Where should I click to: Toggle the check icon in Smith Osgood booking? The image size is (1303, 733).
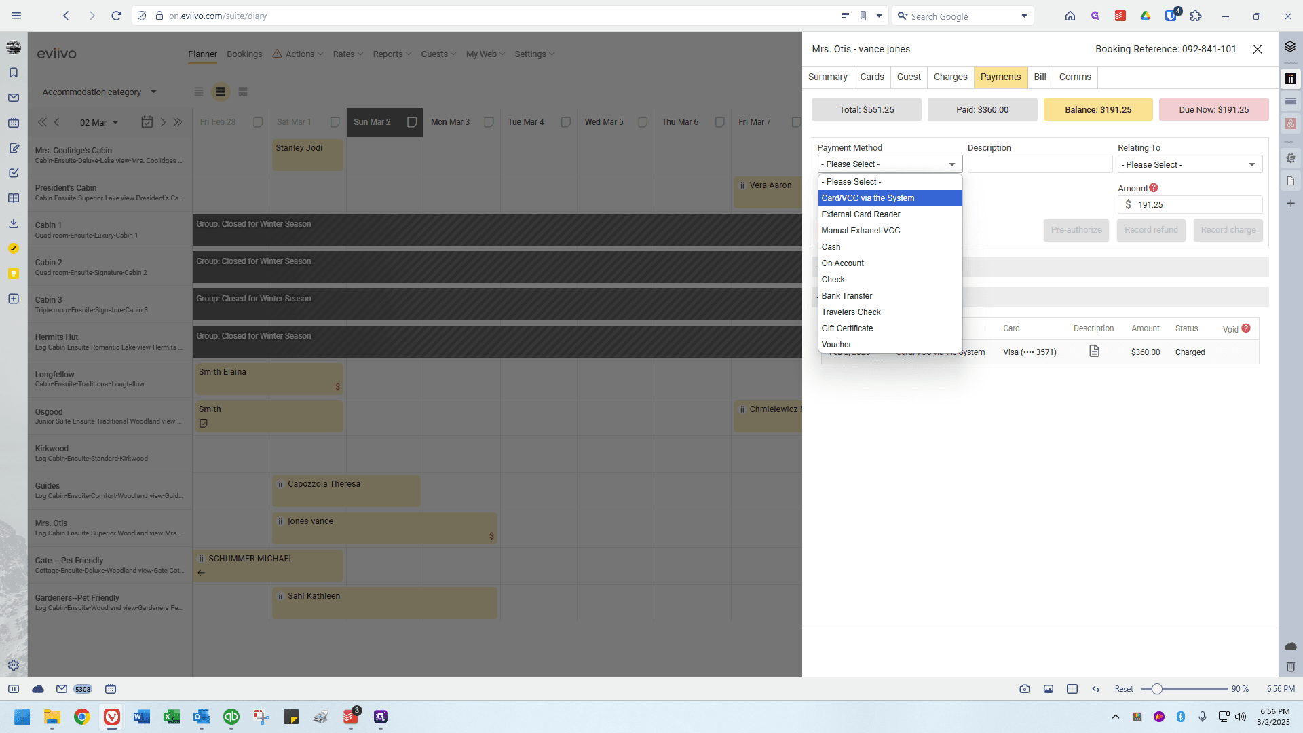click(x=204, y=424)
